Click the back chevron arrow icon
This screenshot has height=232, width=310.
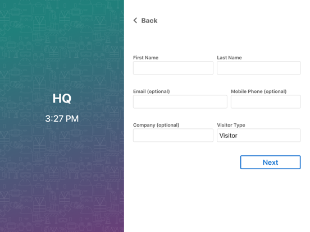click(x=135, y=20)
